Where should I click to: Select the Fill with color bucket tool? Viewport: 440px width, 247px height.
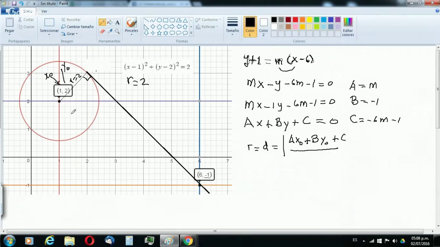[110, 22]
